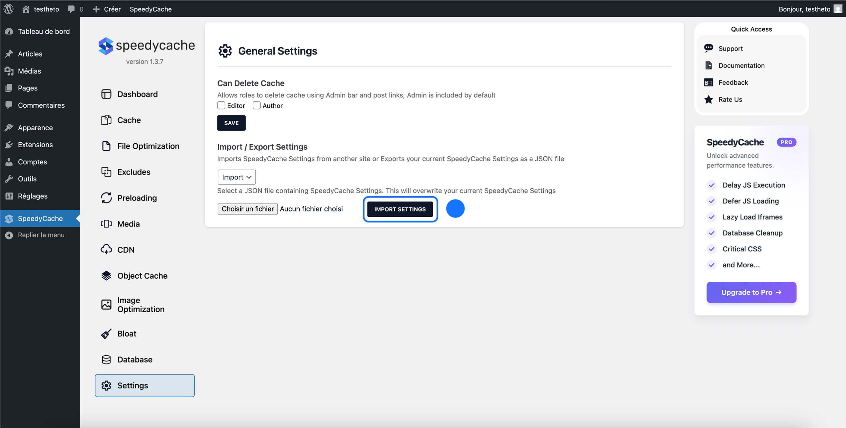Click the Support chat bubble icon
The height and width of the screenshot is (428, 846).
[708, 48]
